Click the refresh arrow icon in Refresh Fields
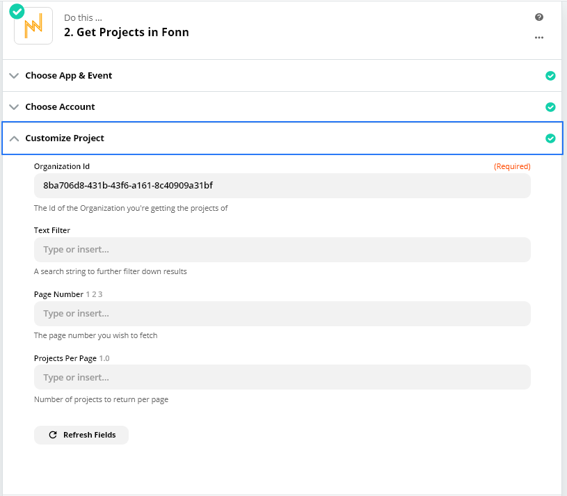This screenshot has height=496, width=567. (53, 435)
